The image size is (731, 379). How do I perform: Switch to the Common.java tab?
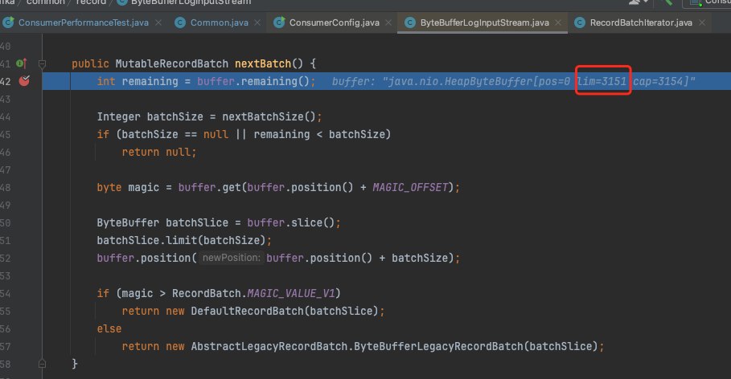219,22
